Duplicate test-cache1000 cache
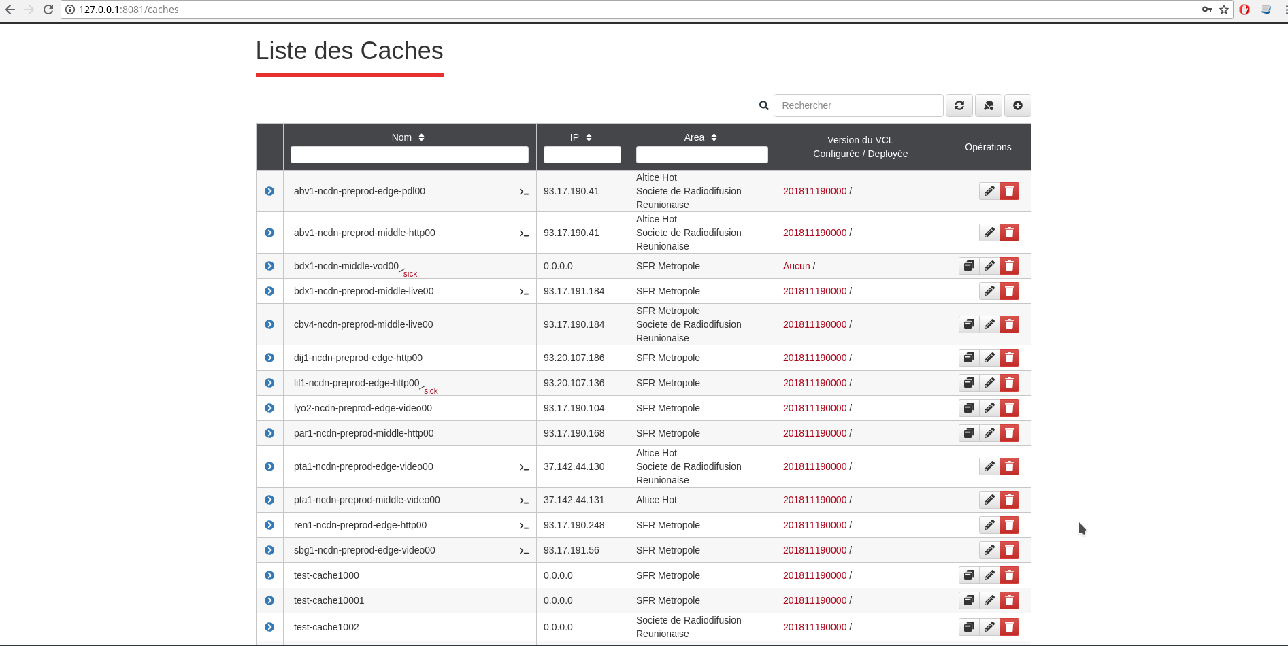1288x646 pixels. [969, 575]
